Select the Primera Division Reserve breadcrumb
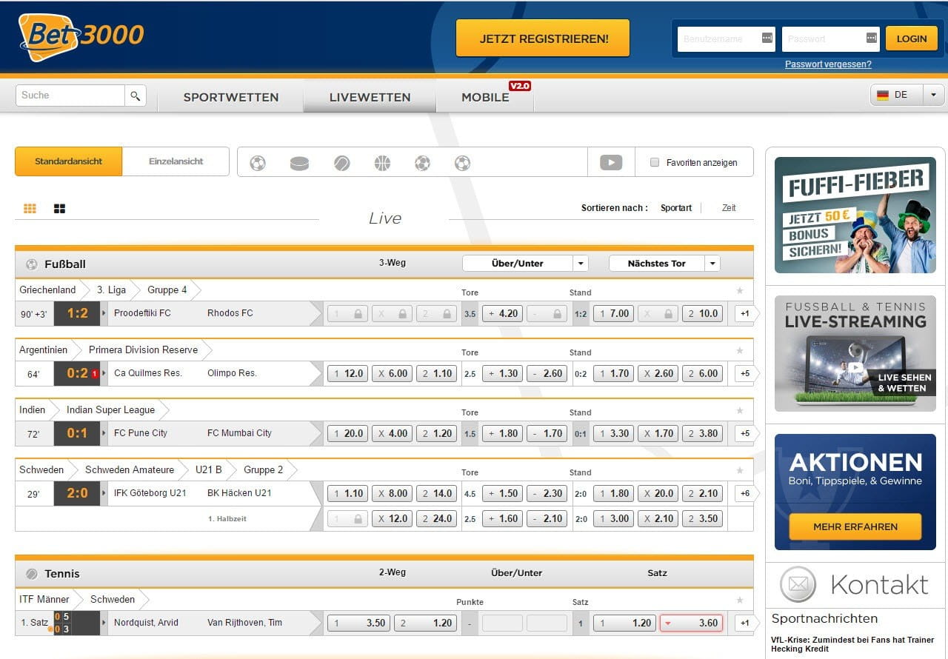Viewport: 948px width, 659px height. click(143, 349)
